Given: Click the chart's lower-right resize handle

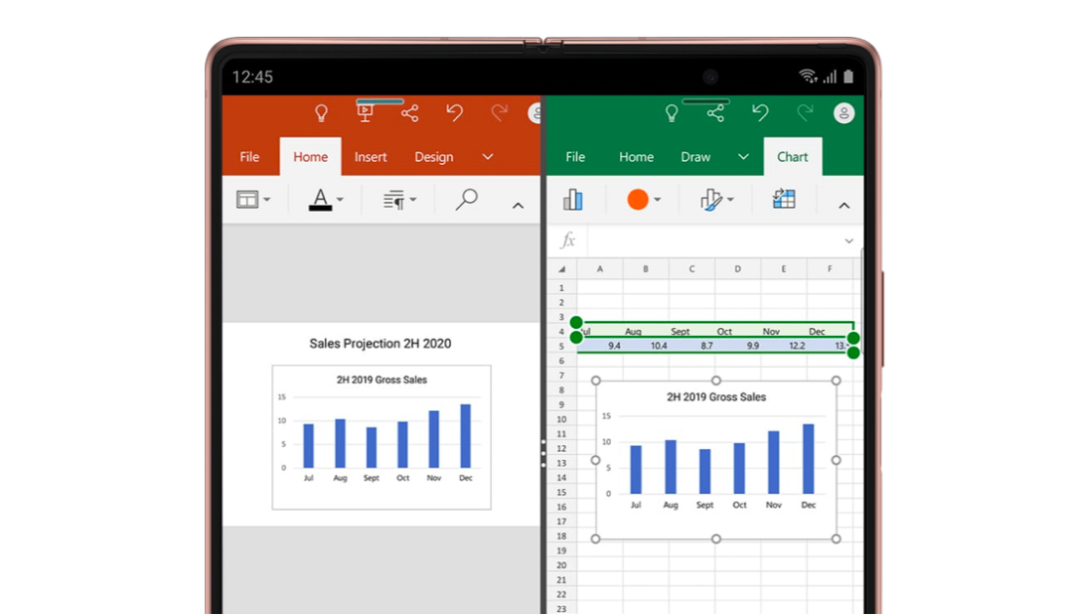Looking at the screenshot, I should pyautogui.click(x=836, y=539).
